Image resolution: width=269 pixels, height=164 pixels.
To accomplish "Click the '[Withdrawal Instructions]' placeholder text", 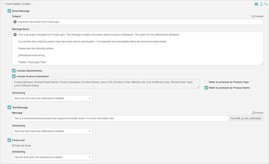I will coord(31,55).
